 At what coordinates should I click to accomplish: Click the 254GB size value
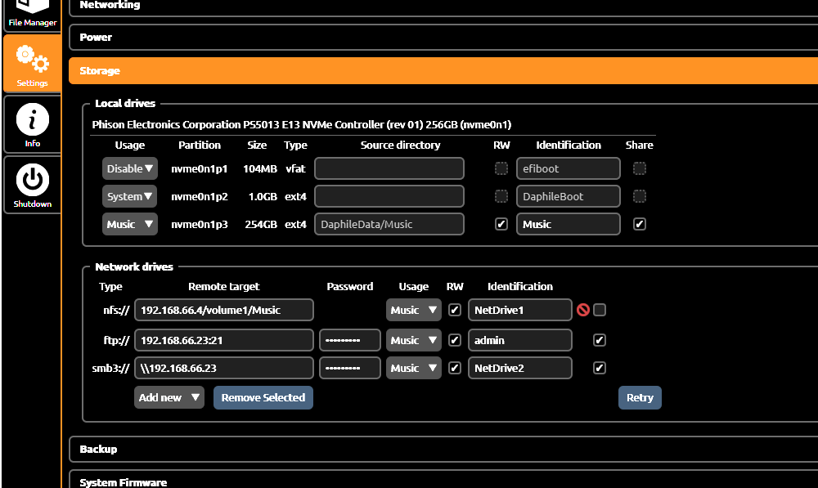click(261, 225)
